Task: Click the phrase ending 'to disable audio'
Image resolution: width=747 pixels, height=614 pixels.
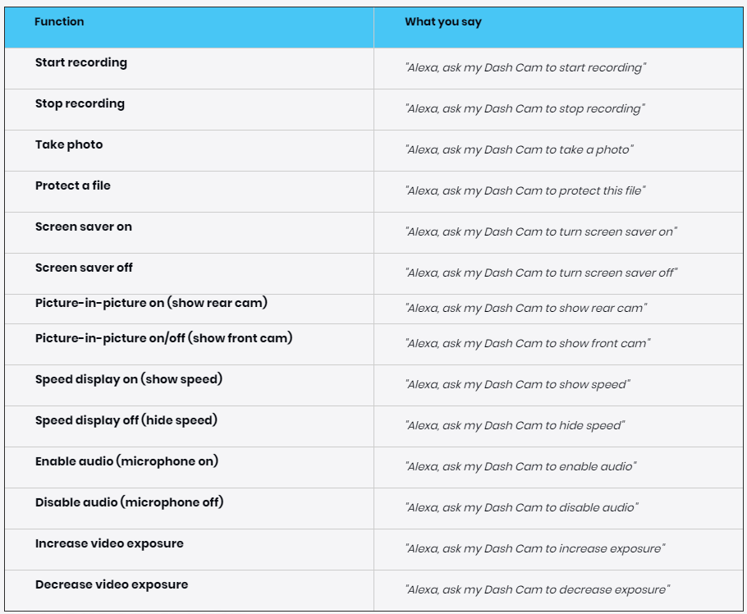Action: pyautogui.click(x=522, y=507)
